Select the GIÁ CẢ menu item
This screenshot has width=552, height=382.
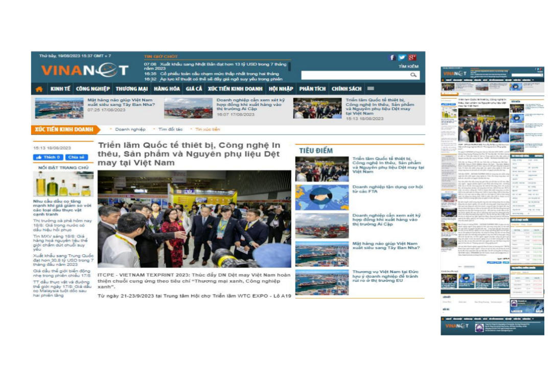tap(194, 89)
